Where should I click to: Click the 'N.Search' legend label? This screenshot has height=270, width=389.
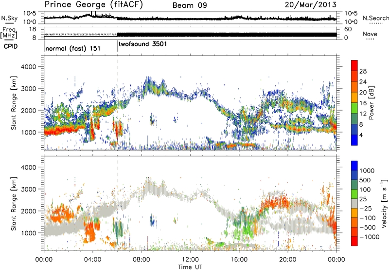[x=375, y=18]
